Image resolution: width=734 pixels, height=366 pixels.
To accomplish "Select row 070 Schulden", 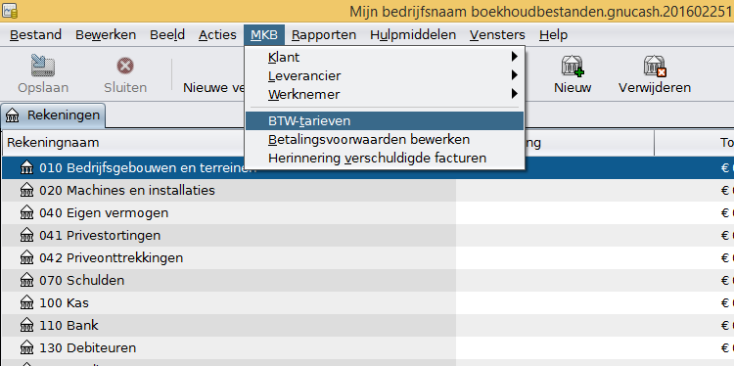I will tap(367, 280).
